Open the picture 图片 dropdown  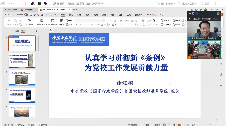[177, 20]
